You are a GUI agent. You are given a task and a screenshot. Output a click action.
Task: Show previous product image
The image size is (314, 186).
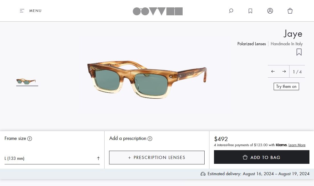(x=273, y=71)
